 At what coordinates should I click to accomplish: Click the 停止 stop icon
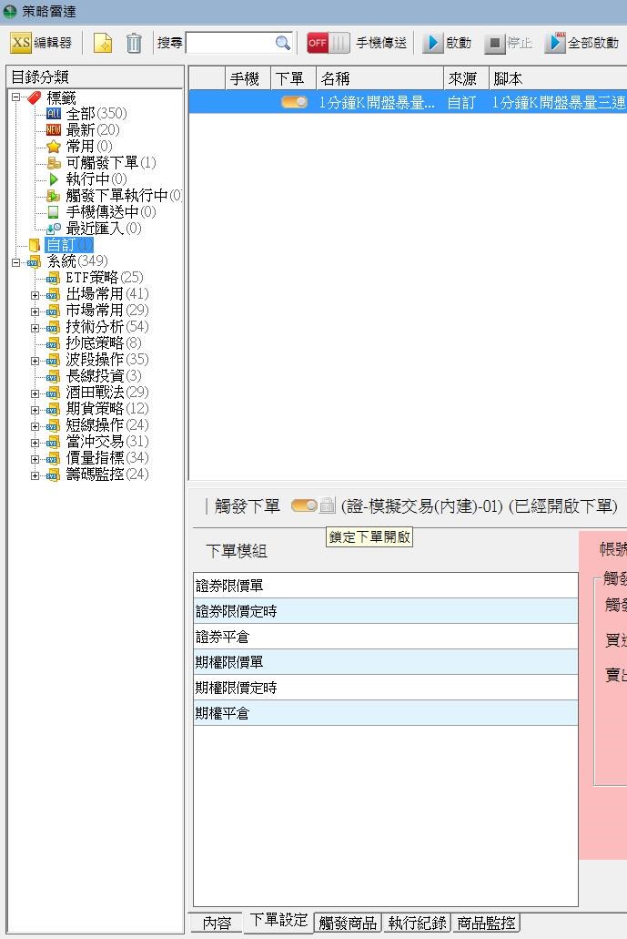(494, 43)
